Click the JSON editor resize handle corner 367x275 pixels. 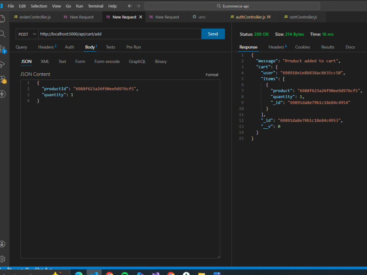(x=218, y=257)
